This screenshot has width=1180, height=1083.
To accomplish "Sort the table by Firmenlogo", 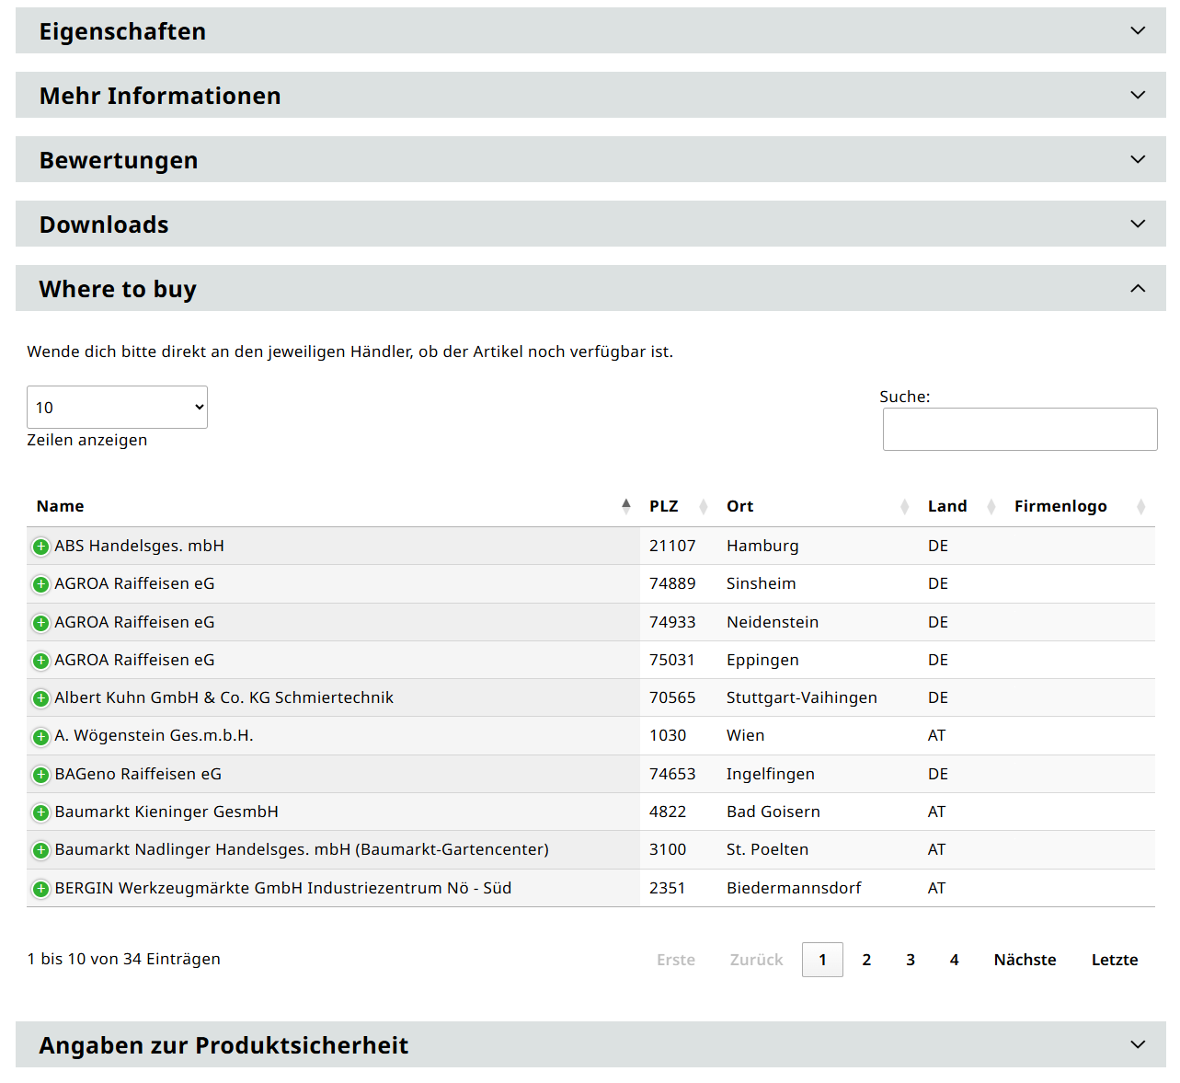I will coord(1080,506).
